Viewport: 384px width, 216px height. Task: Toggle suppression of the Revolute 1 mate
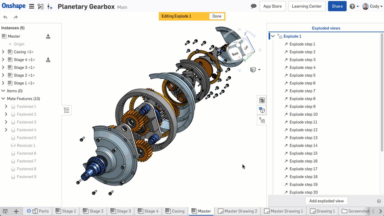click(x=13, y=145)
